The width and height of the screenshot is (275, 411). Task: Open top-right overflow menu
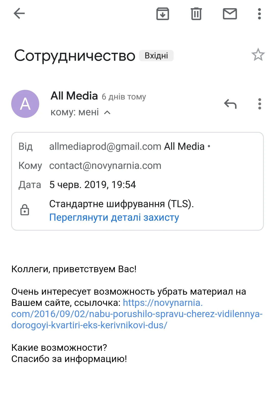click(259, 14)
